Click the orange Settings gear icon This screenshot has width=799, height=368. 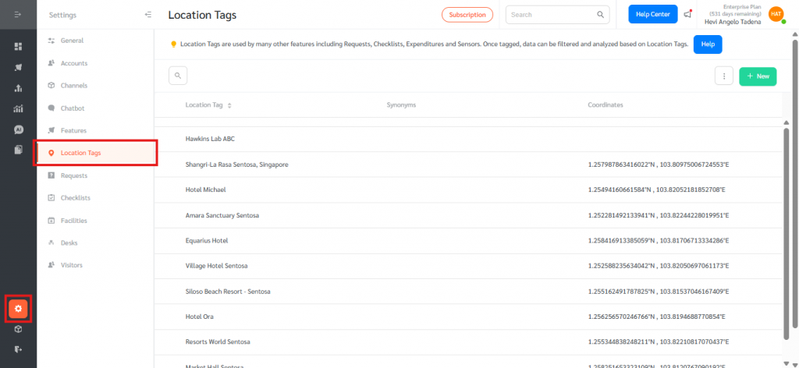click(18, 310)
